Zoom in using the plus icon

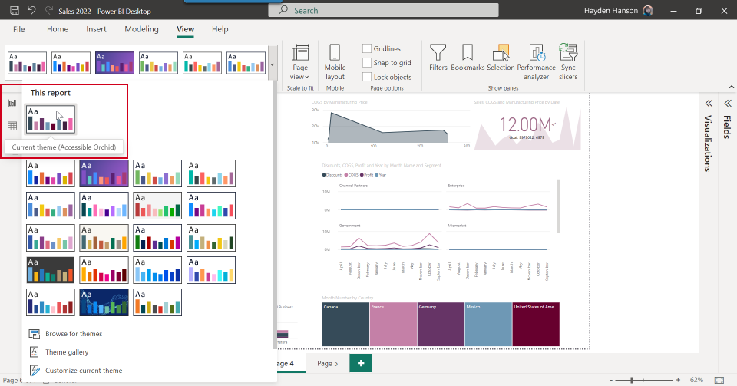[678, 380]
